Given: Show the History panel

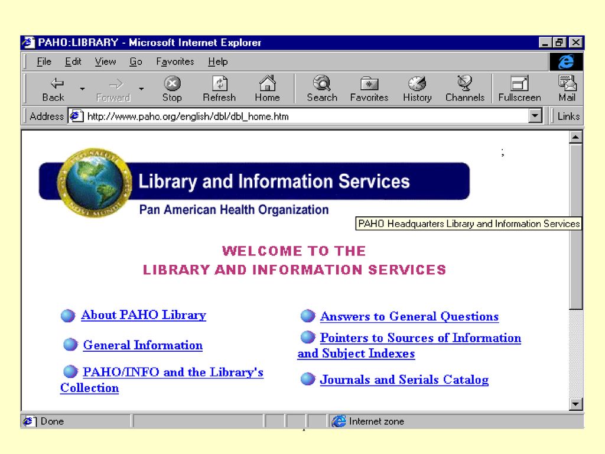Looking at the screenshot, I should pyautogui.click(x=417, y=89).
